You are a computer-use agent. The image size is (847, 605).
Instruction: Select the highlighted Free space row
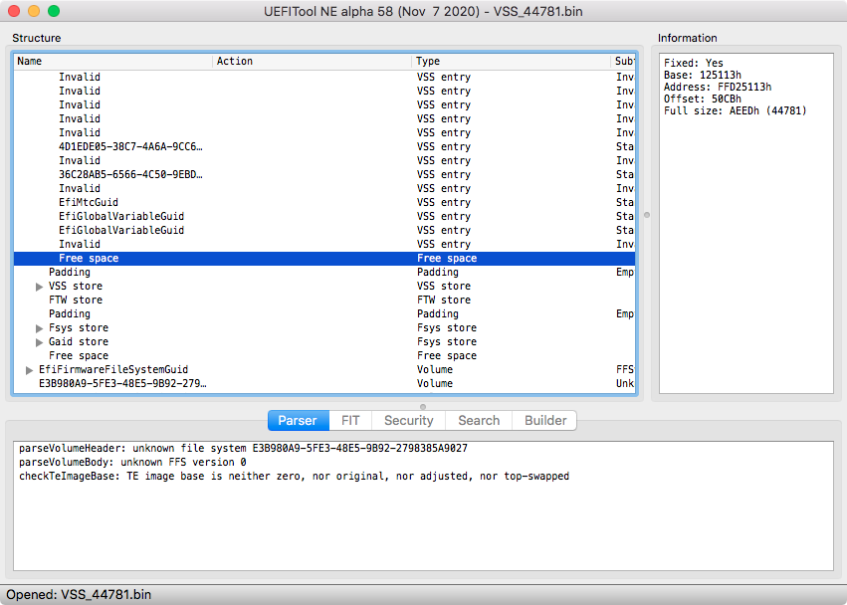click(x=324, y=258)
